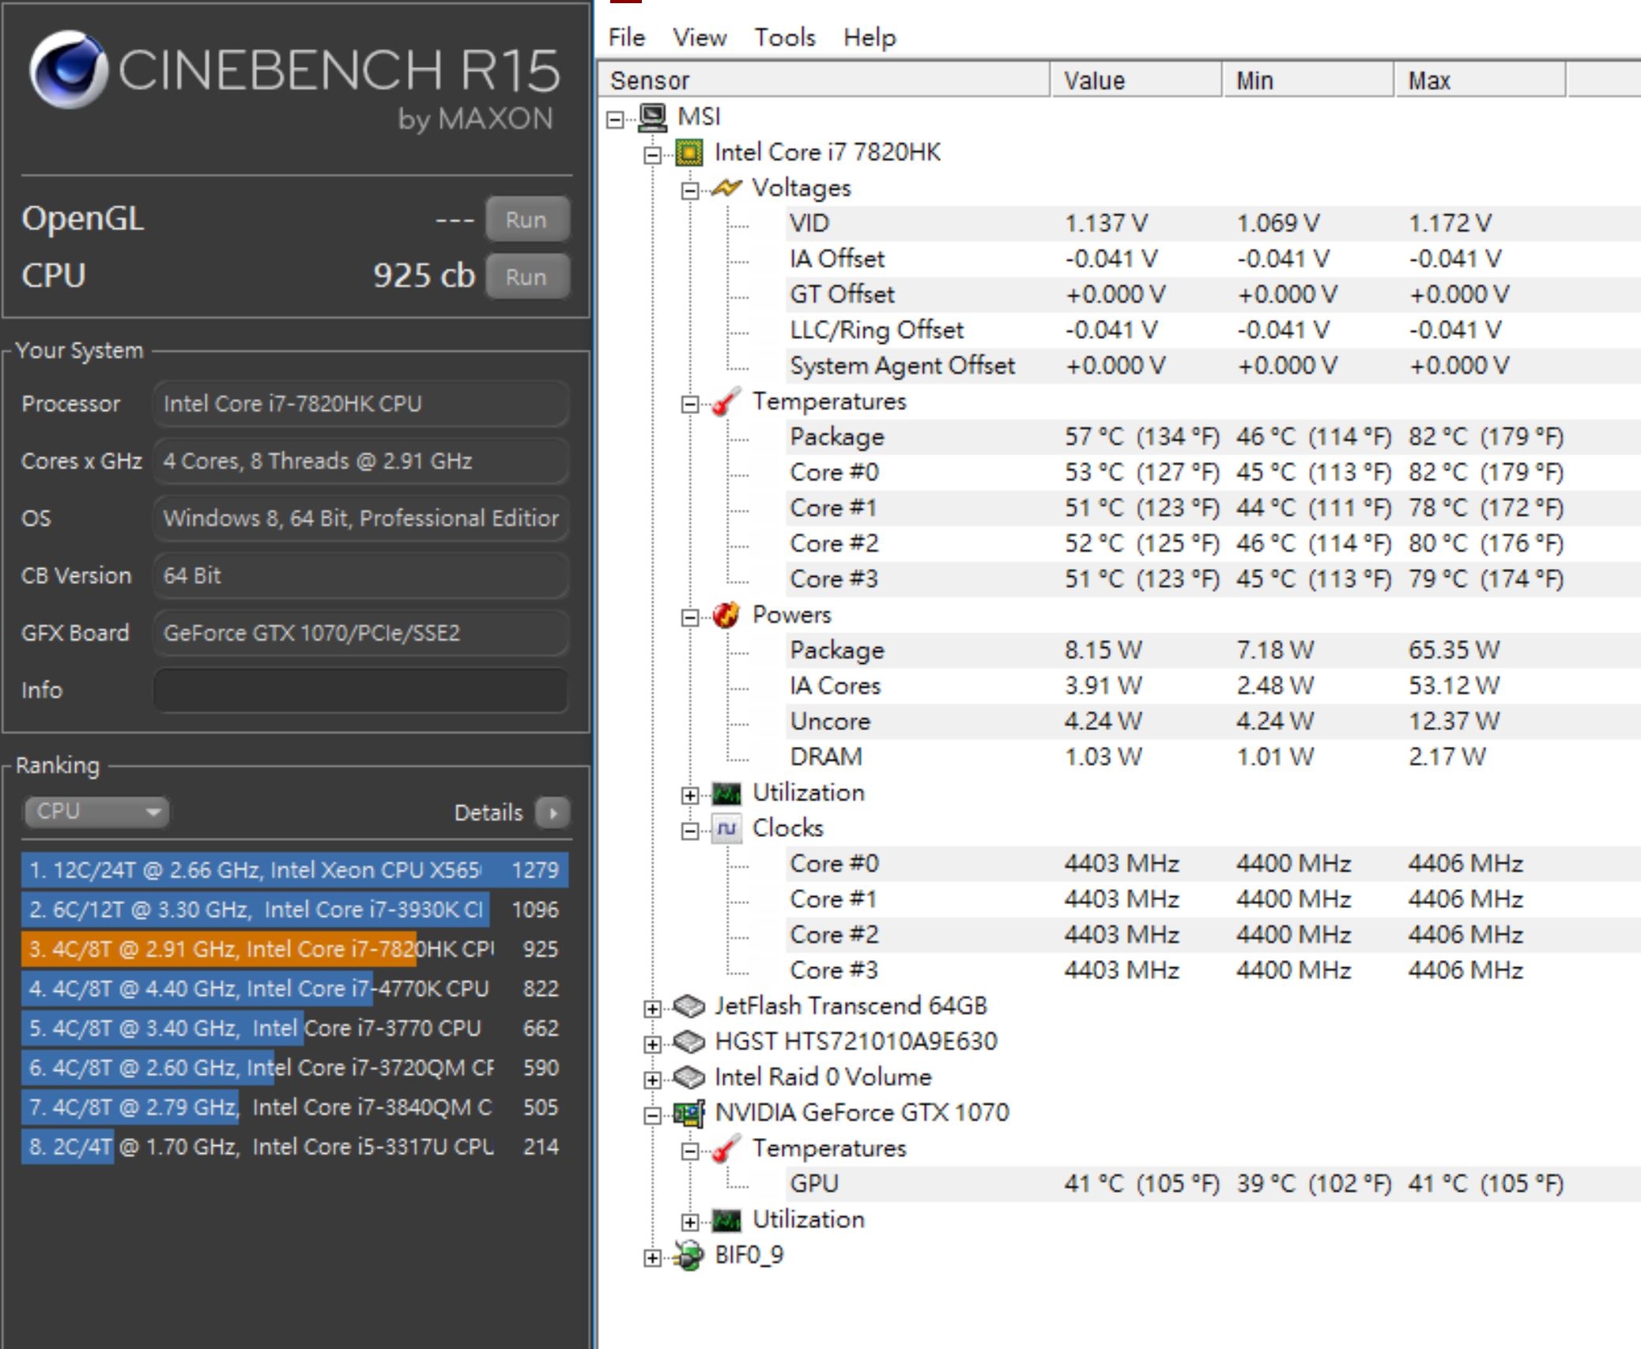The image size is (1641, 1349).
Task: Expand the CPU Utilization section
Action: coord(690,795)
